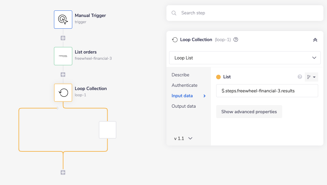Switch to the Authenticate tab
This screenshot has height=185, width=327.
coord(184,85)
